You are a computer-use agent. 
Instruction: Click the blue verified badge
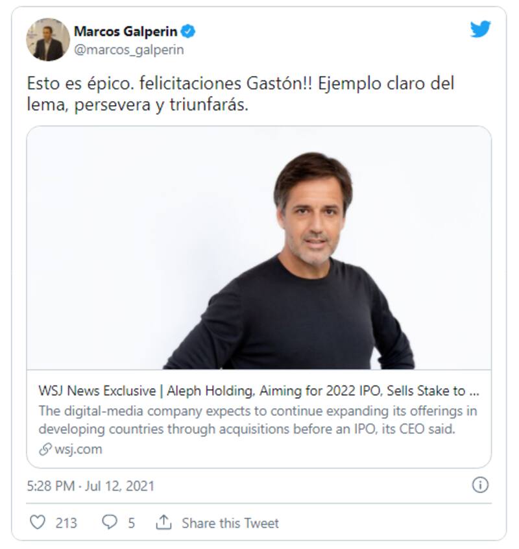point(188,31)
